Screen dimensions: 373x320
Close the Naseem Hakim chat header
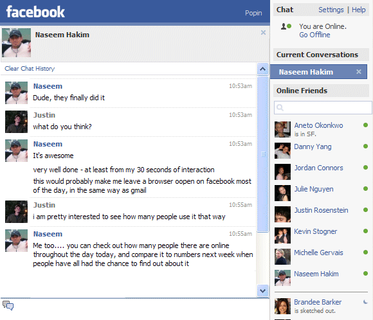point(263,33)
